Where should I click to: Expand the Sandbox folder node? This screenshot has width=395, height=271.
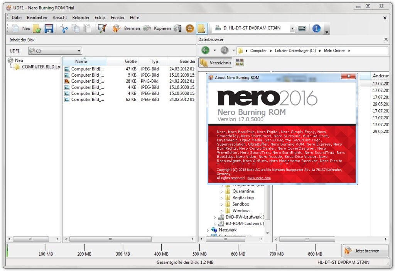click(221, 204)
